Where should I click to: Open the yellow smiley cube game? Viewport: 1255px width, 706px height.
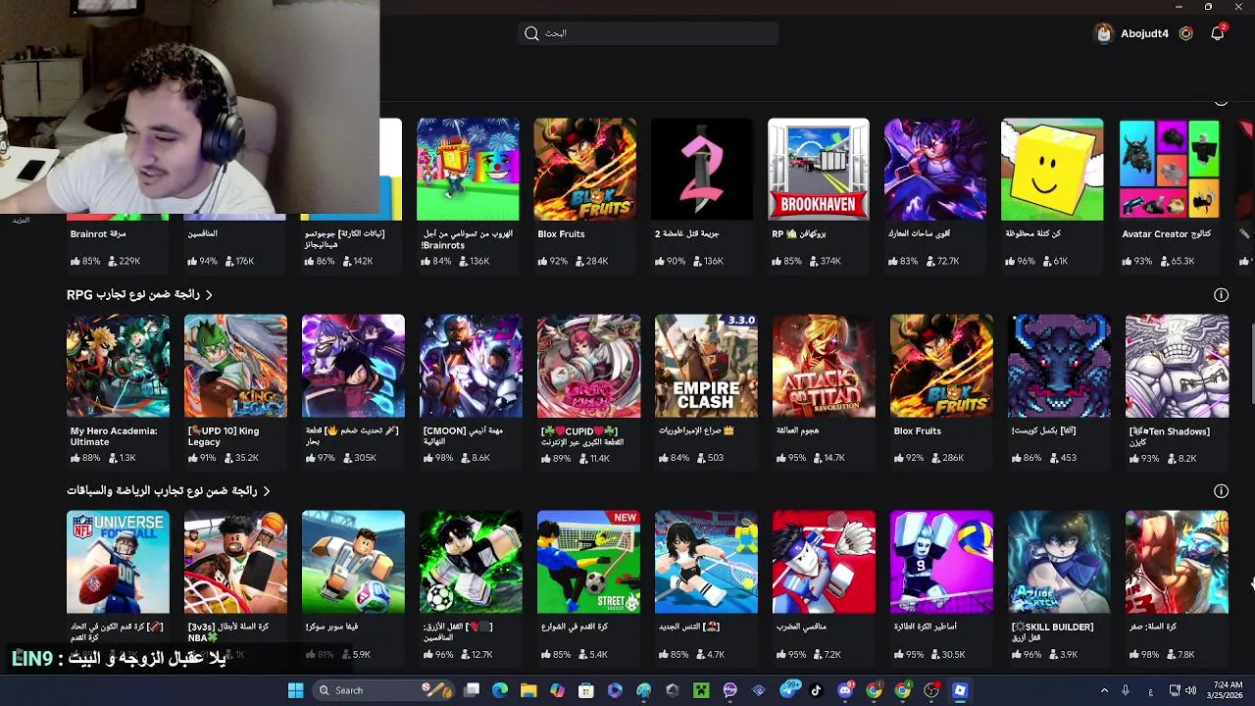pos(1052,170)
